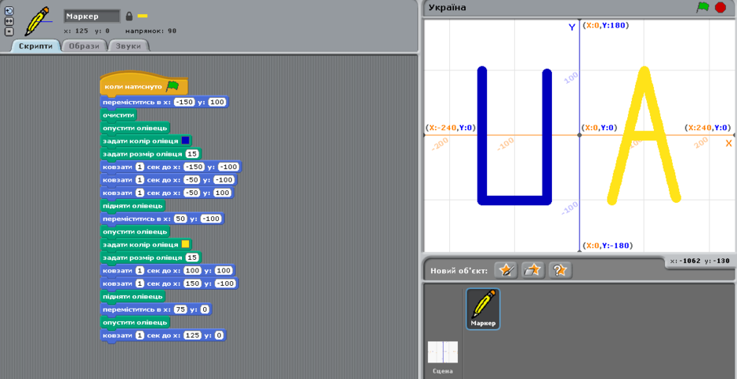Click the red stop button

720,8
